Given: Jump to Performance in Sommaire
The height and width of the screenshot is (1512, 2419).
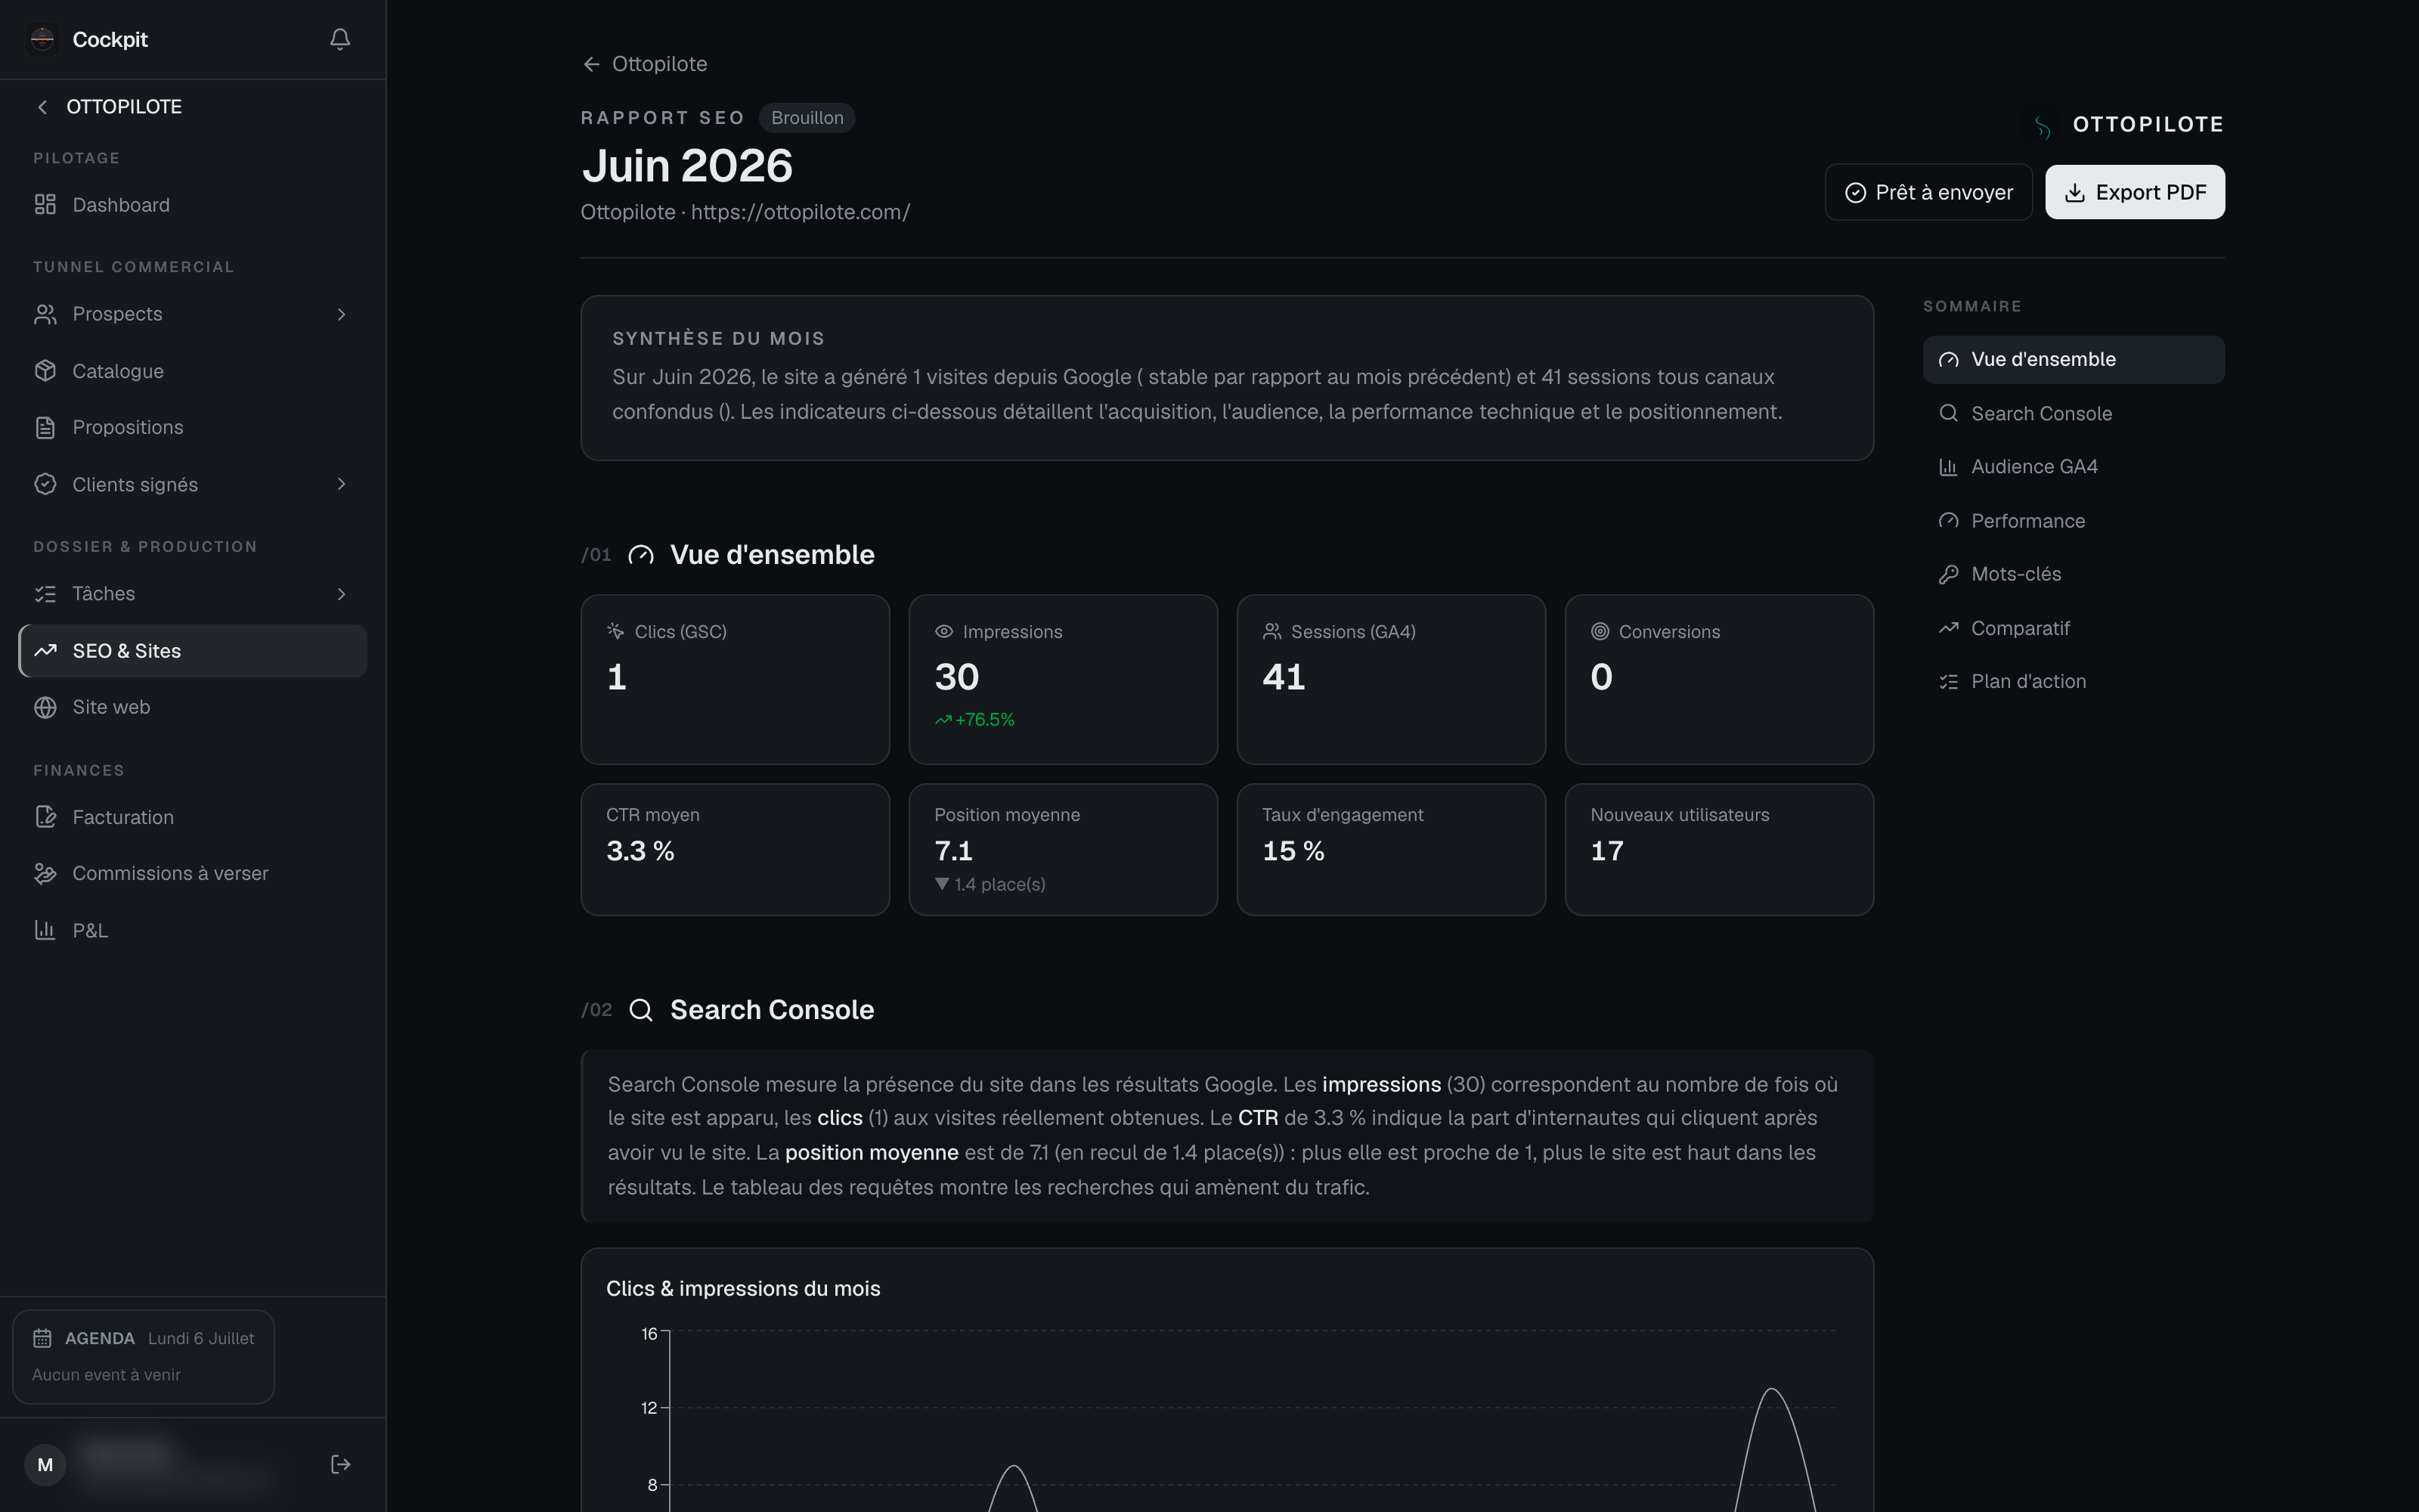Looking at the screenshot, I should pyautogui.click(x=2073, y=521).
